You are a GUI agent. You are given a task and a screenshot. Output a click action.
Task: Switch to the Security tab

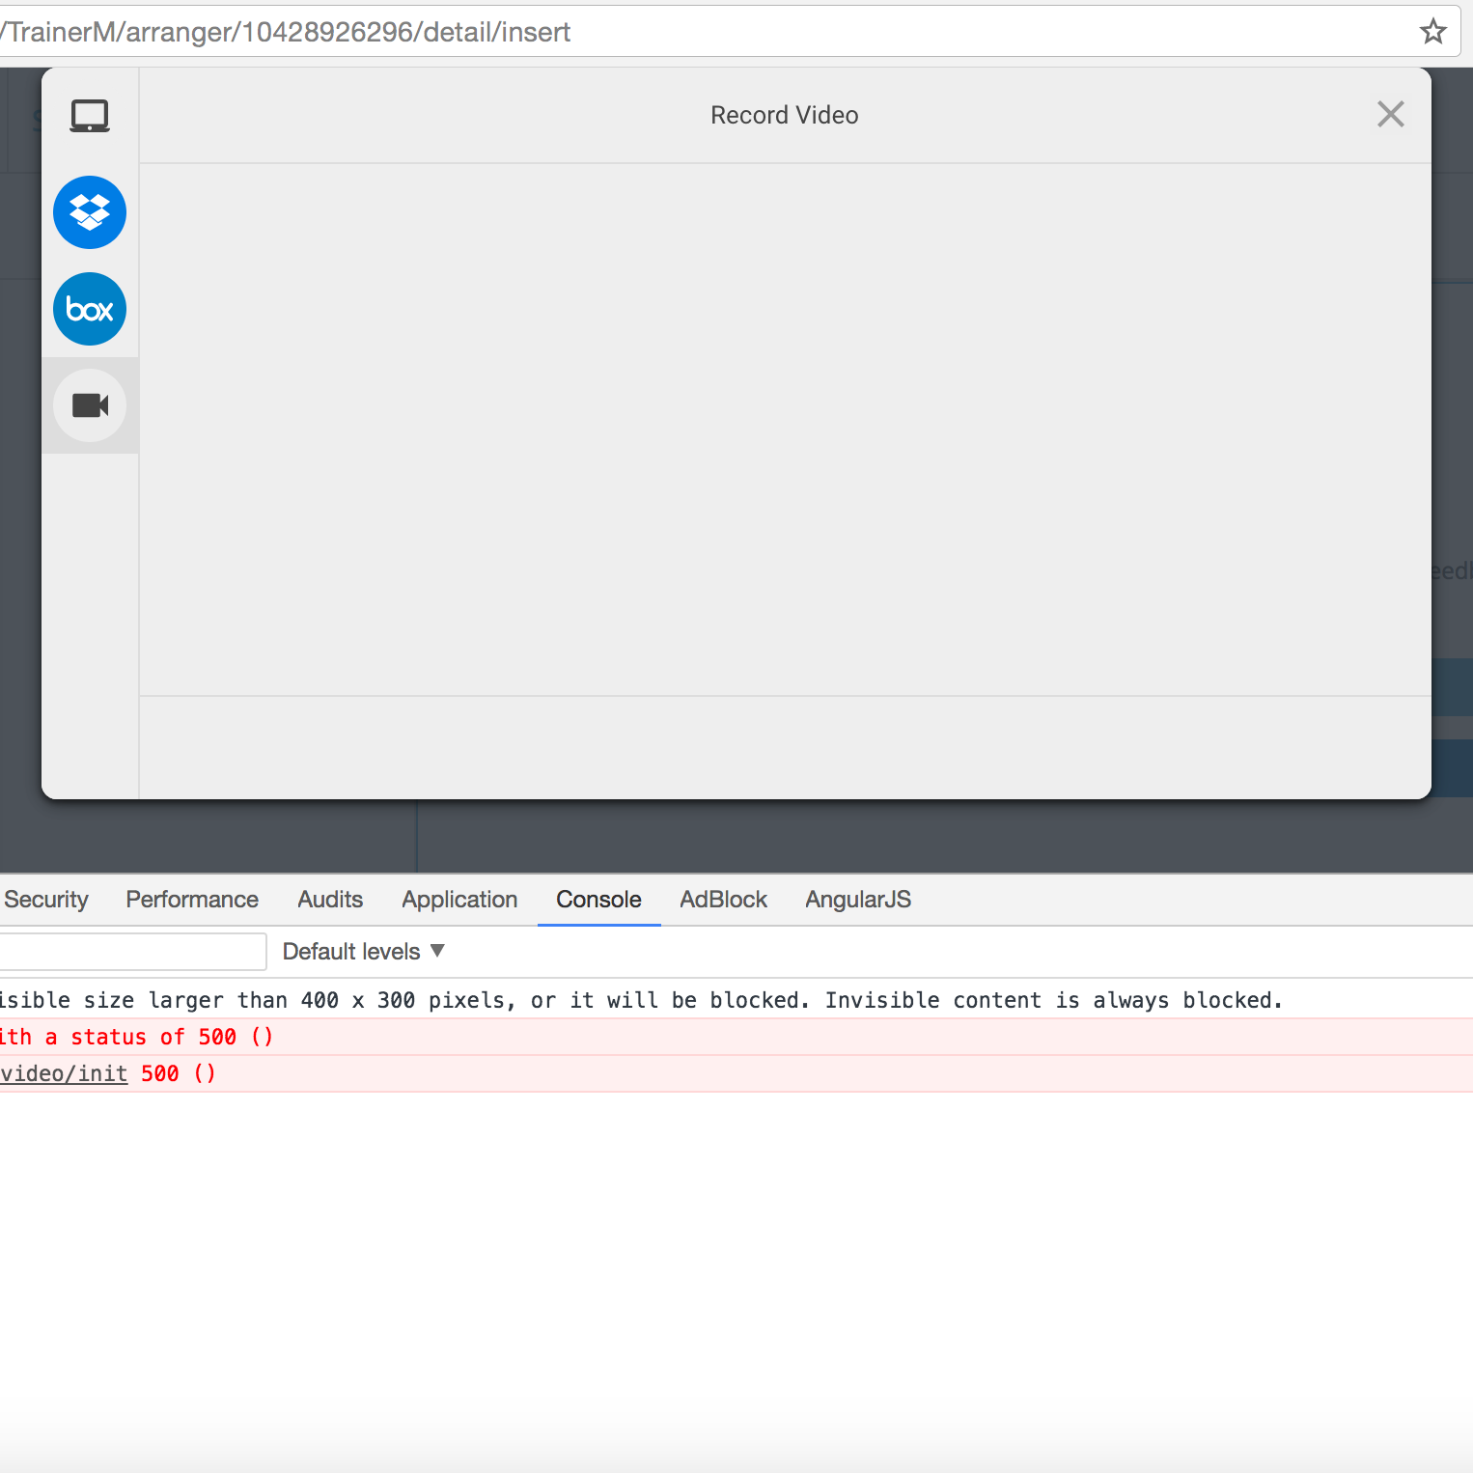pos(45,900)
